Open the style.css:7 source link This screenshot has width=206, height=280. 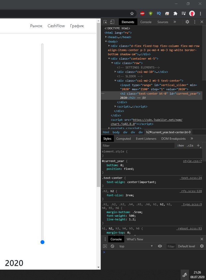(x=192, y=161)
